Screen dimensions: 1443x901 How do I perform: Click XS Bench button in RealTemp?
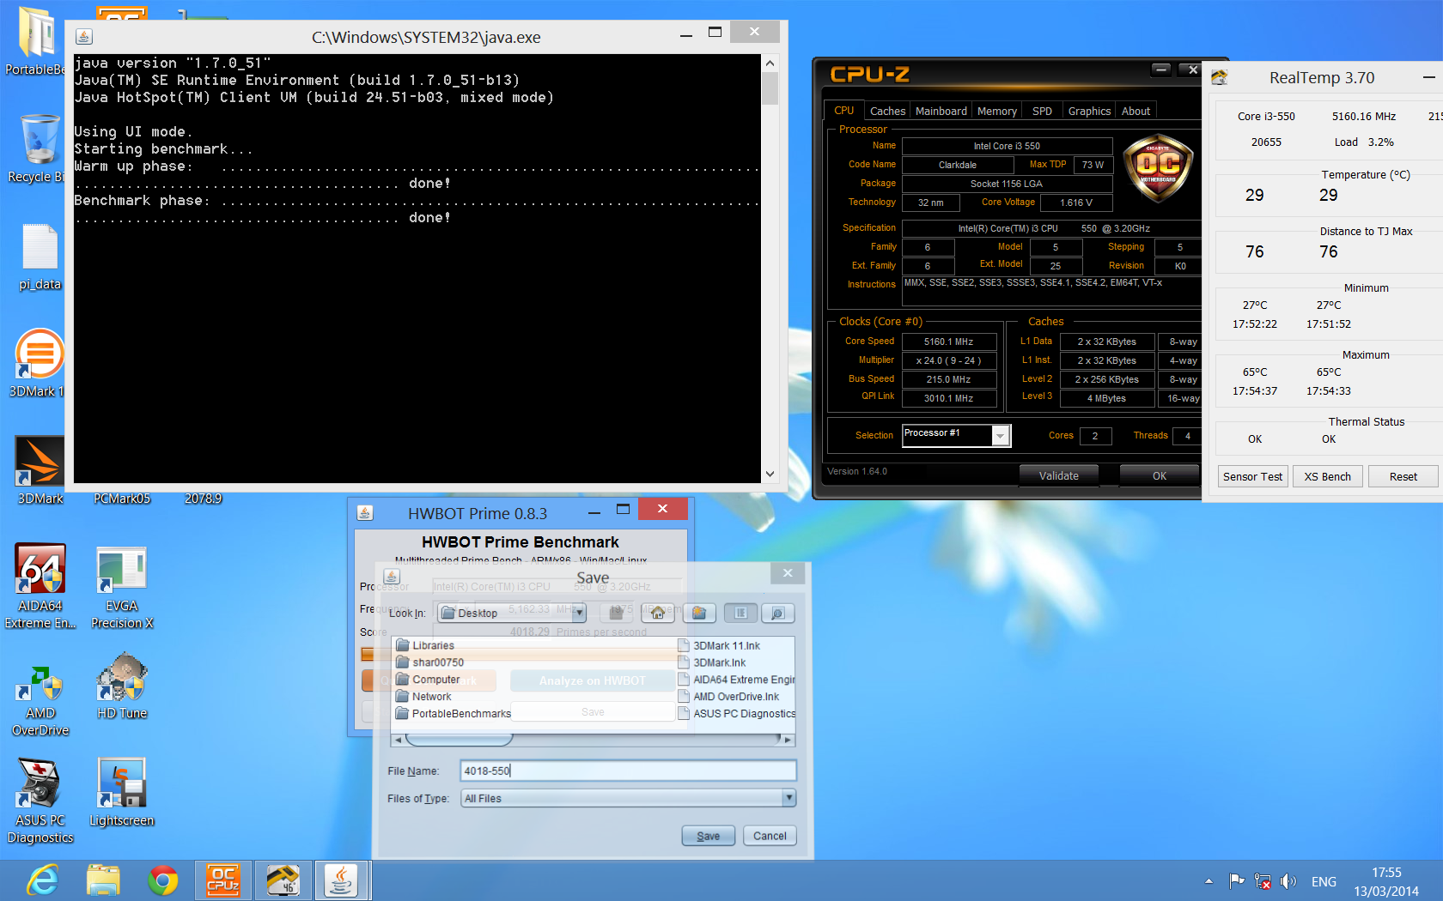coord(1327,476)
